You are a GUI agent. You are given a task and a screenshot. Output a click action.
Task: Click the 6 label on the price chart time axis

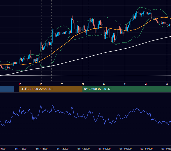(x=167, y=84)
